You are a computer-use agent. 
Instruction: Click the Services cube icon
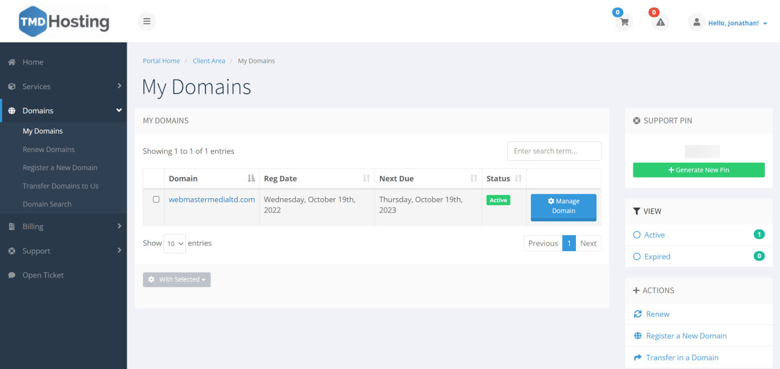(x=11, y=87)
